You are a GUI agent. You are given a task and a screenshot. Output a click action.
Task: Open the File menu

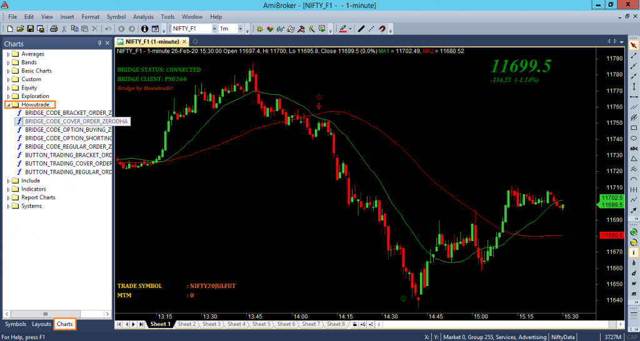[12, 17]
